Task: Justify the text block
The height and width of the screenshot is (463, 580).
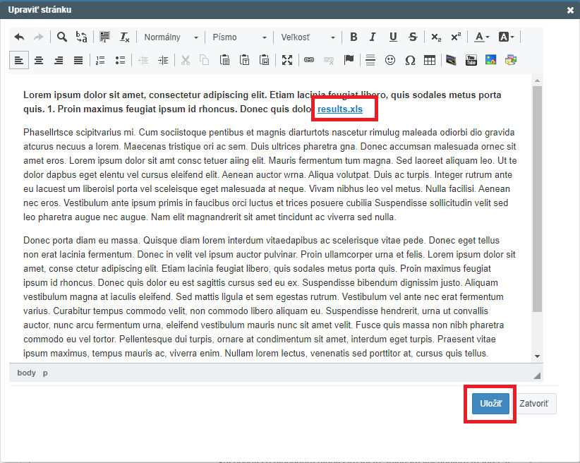Action: 78,60
